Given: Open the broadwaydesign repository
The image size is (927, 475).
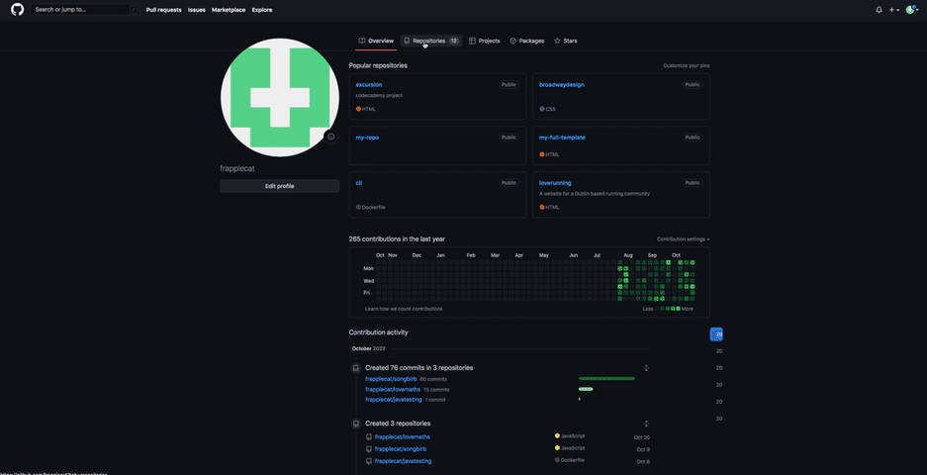Looking at the screenshot, I should coord(562,84).
